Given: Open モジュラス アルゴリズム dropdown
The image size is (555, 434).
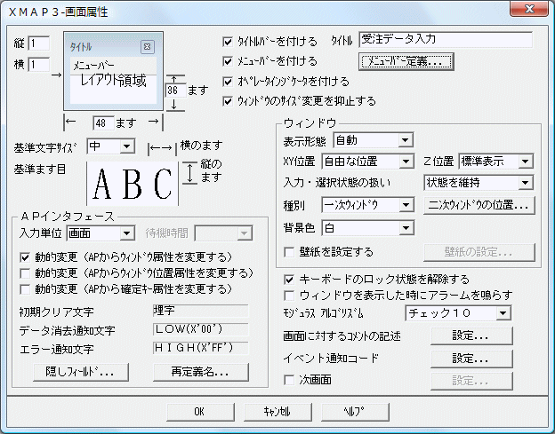Looking at the screenshot, I should (x=458, y=313).
